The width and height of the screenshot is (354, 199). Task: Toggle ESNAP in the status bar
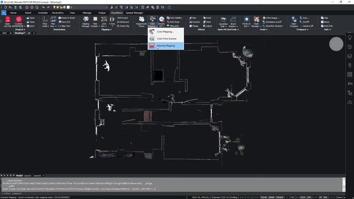(x=271, y=197)
